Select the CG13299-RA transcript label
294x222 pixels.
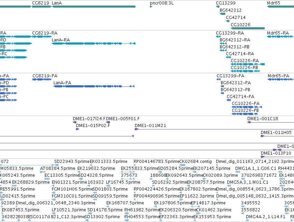tap(230, 33)
